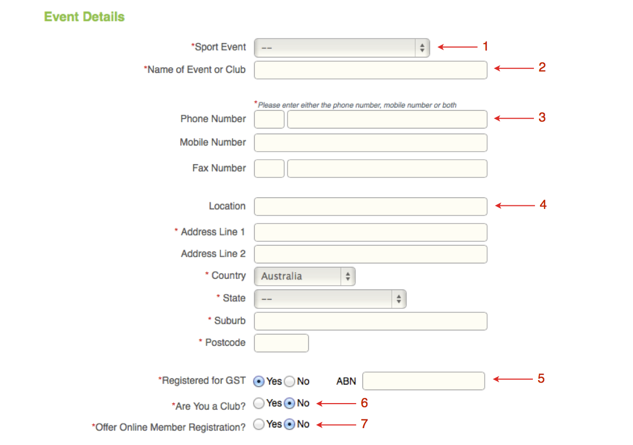Focus the Suburb text field

pyautogui.click(x=370, y=321)
